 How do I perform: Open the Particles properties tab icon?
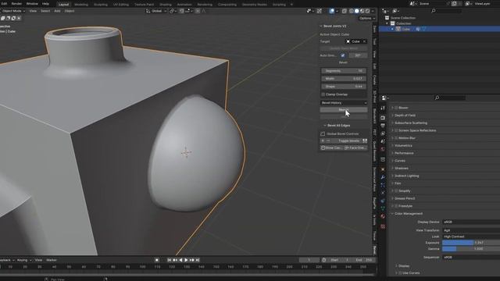point(383,185)
